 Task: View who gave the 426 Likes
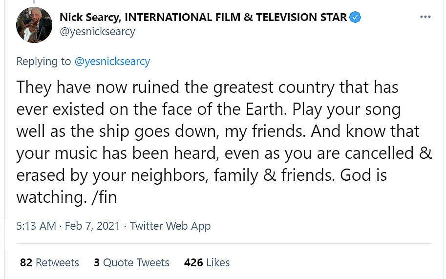pyautogui.click(x=207, y=262)
